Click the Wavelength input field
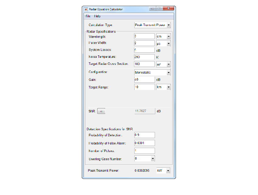This screenshot has height=195, width=258. tap(144, 36)
